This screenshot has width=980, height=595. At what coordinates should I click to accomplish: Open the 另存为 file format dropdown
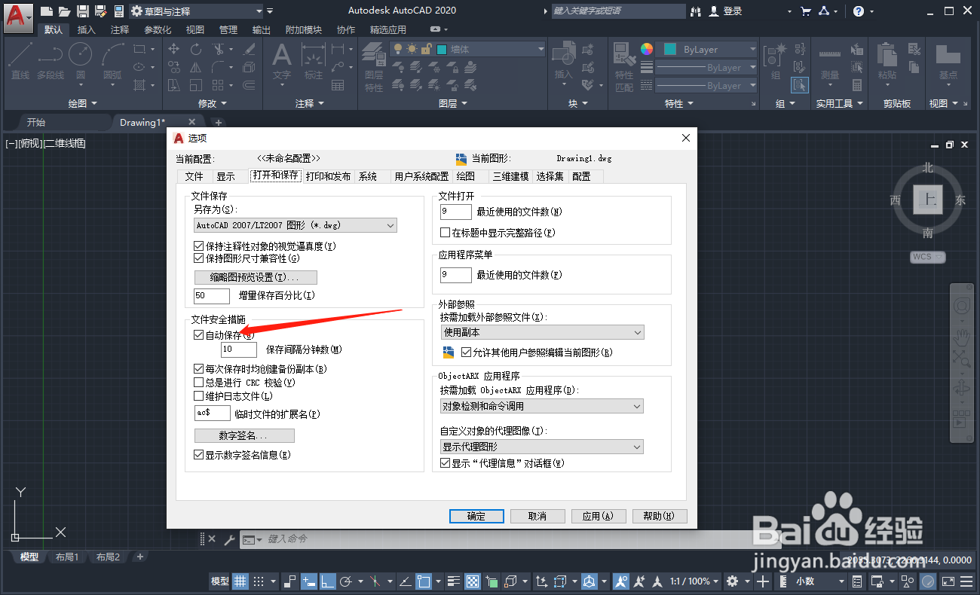[296, 225]
